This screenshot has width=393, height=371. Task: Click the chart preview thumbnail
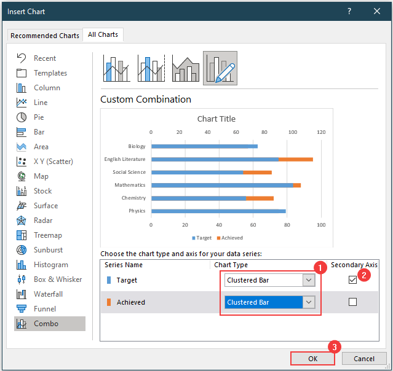[216, 178]
